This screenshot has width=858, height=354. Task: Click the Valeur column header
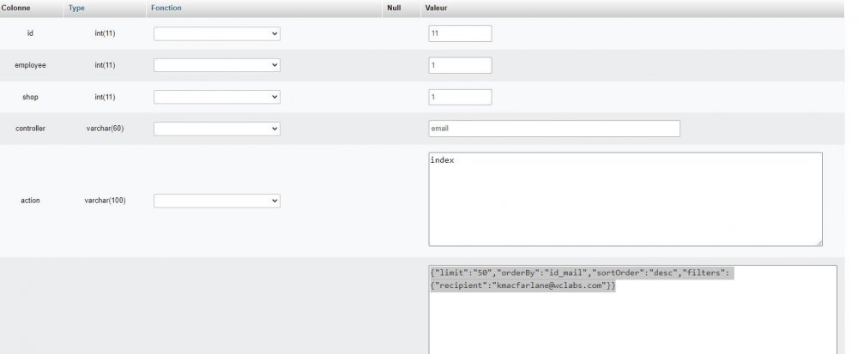(x=436, y=9)
